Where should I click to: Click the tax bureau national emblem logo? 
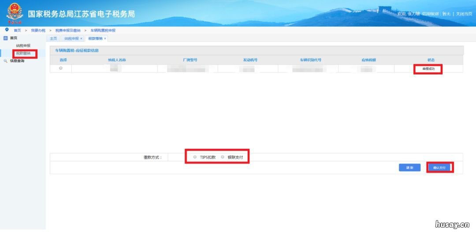(15, 13)
